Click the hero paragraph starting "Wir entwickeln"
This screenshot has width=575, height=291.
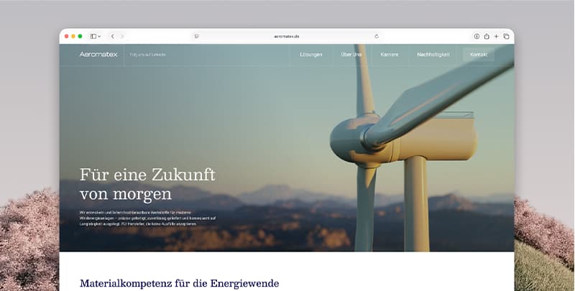coord(147,218)
